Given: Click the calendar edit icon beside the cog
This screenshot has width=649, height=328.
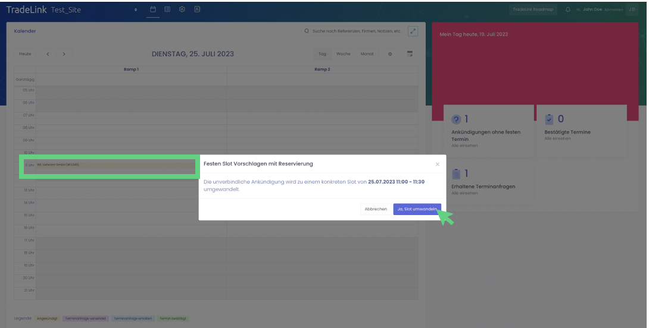Looking at the screenshot, I should [x=410, y=54].
